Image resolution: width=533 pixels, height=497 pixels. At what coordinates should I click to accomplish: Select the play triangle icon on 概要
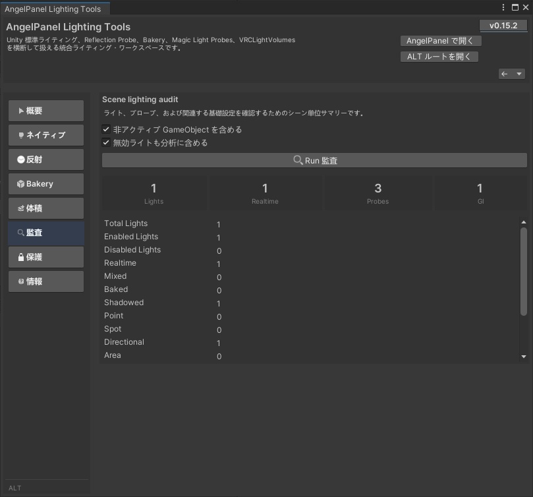21,110
